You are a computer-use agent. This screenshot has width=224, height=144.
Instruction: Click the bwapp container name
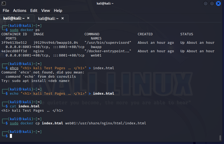(x=96, y=47)
